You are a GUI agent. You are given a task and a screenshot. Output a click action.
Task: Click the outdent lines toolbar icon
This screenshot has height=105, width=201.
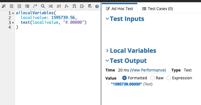pyautogui.click(x=11, y=6)
